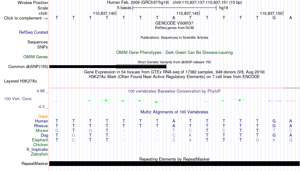Click the chr9:110,837,137-110,837,151 window position text

tap(207, 3)
